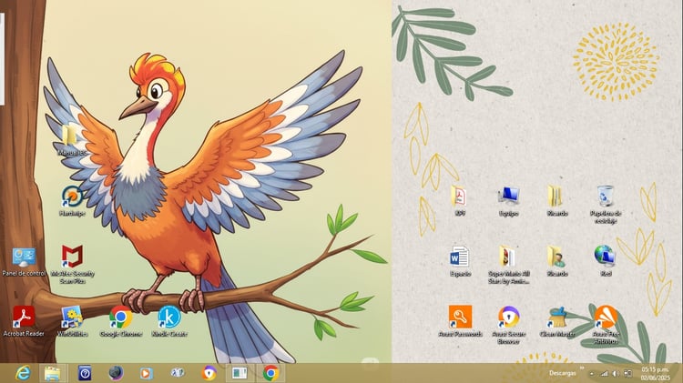Image resolution: width=683 pixels, height=383 pixels.
Task: Select the Panel de control icon
Action: click(x=24, y=261)
